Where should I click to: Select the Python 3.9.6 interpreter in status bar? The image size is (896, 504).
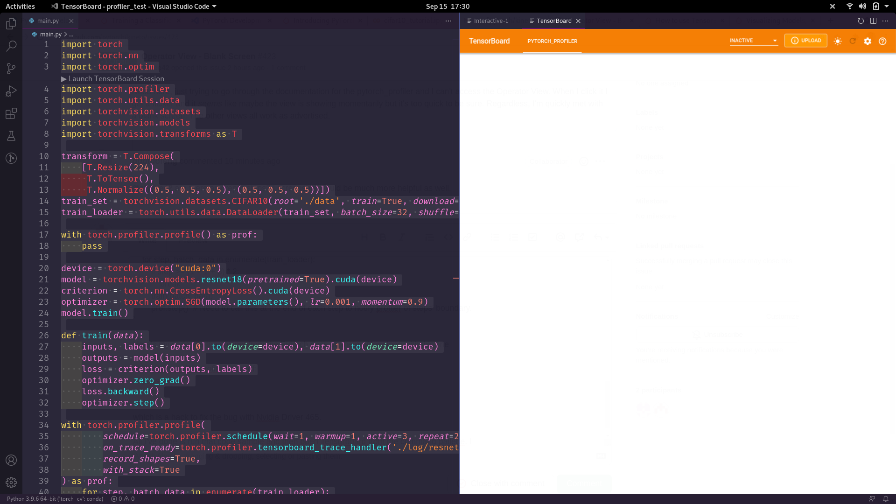click(x=56, y=499)
